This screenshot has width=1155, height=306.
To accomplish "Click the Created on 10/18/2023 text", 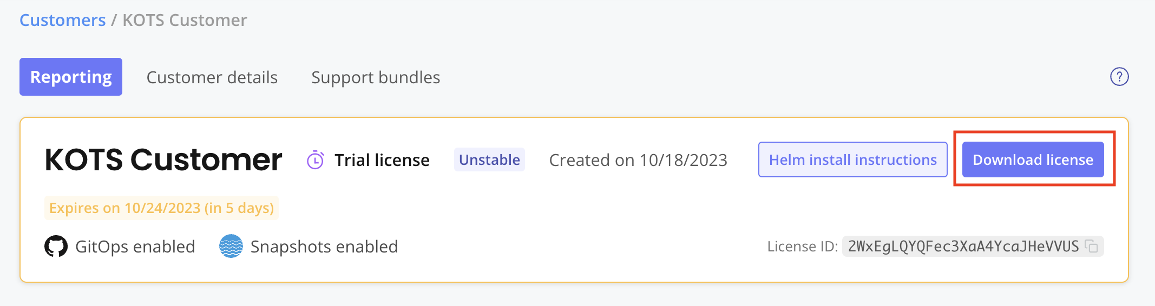I will point(638,160).
